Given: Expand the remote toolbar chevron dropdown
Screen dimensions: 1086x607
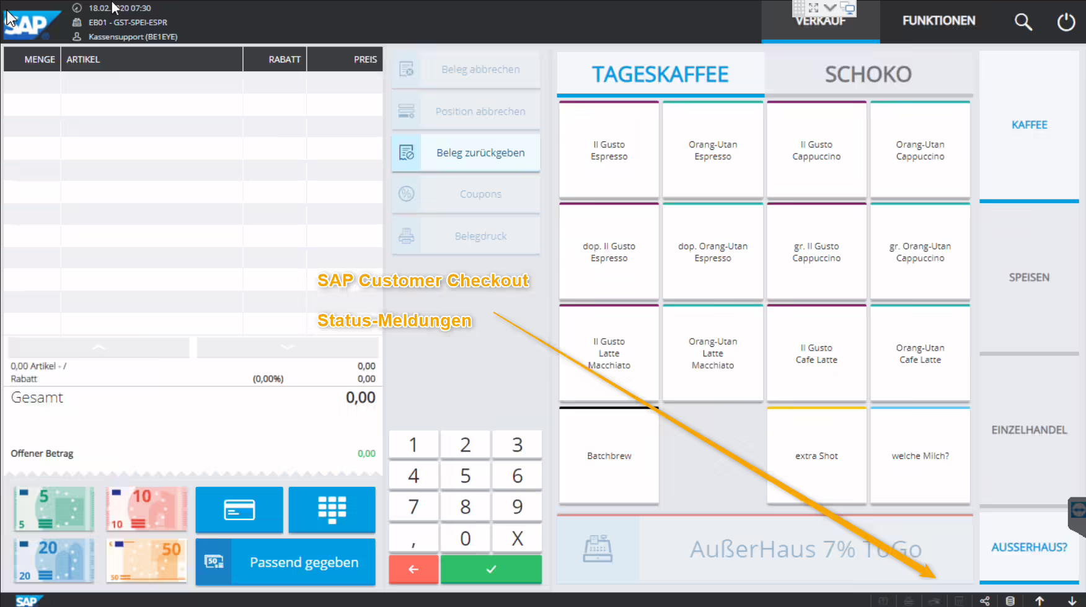Looking at the screenshot, I should 830,8.
